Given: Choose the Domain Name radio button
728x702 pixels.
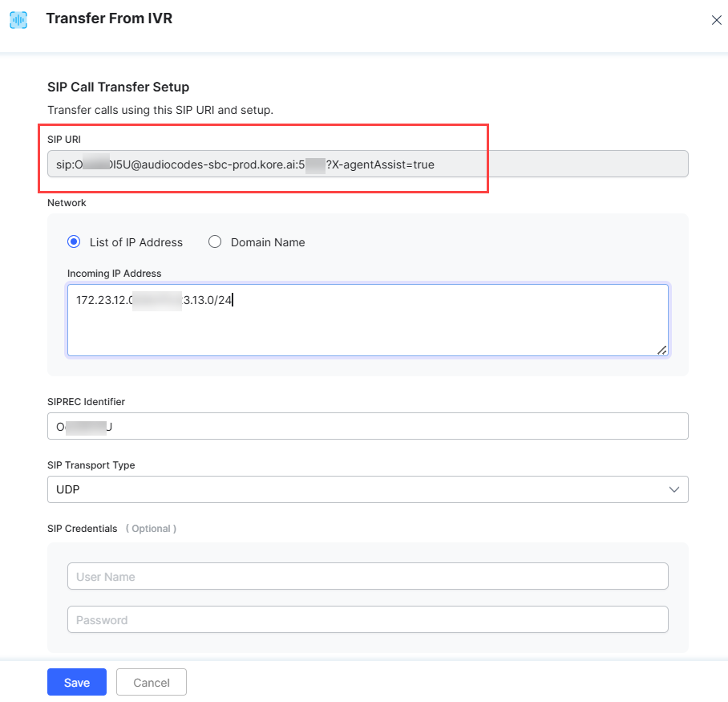Looking at the screenshot, I should pos(215,242).
